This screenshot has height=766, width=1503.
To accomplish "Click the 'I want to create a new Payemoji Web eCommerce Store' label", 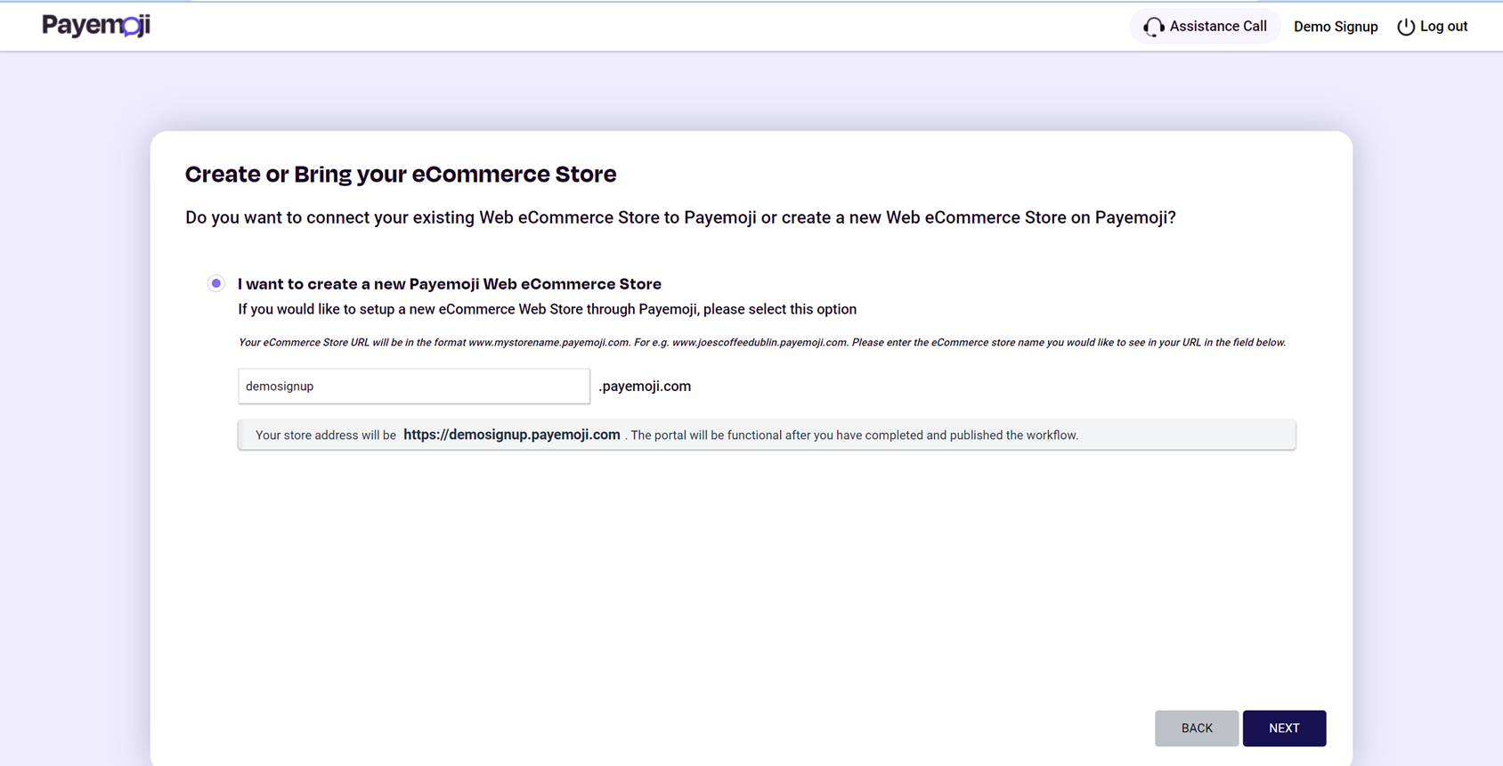I will pyautogui.click(x=450, y=284).
